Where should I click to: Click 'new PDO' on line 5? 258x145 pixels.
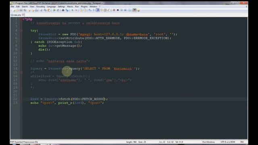pos(69,34)
